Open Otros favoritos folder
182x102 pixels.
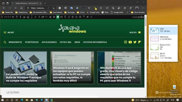(x=138, y=12)
